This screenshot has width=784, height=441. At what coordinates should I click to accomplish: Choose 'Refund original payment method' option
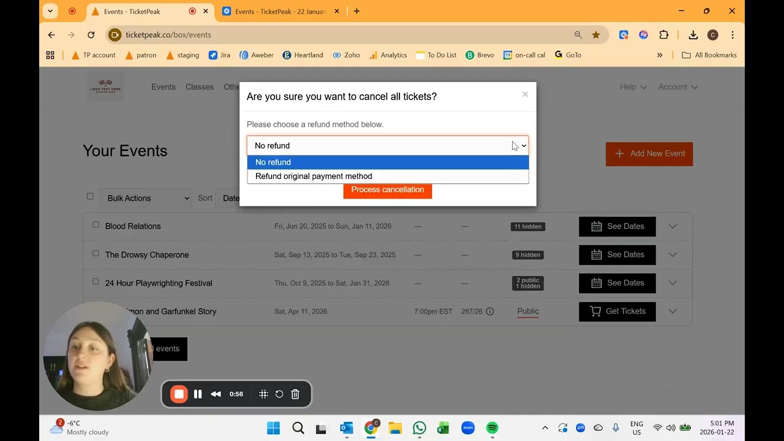point(388,176)
